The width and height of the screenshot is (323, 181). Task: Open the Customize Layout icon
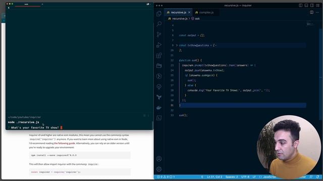(318, 6)
